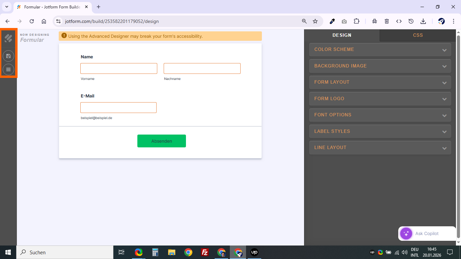This screenshot has width=461, height=259.
Task: Click the Ask Copilot sparkle icon
Action: tap(406, 233)
